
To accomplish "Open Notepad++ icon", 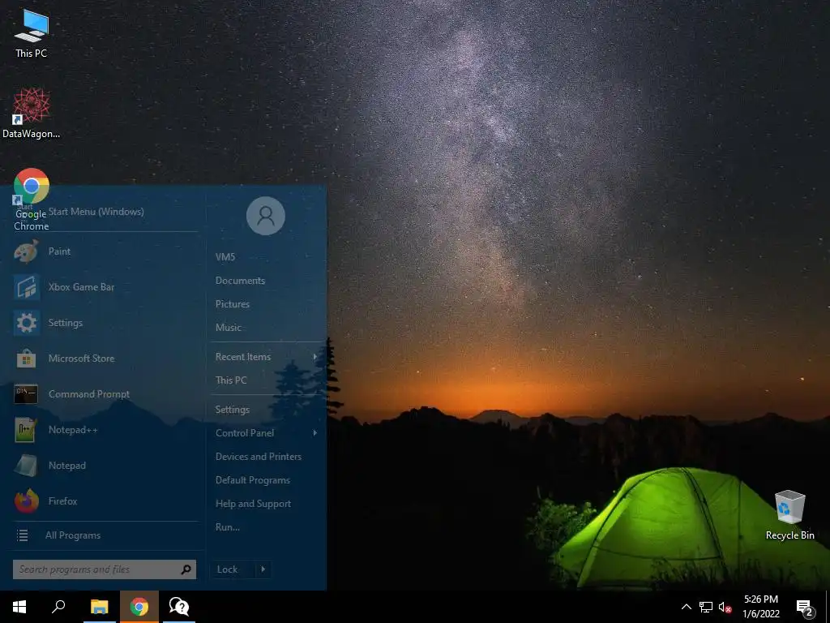I will (27, 430).
